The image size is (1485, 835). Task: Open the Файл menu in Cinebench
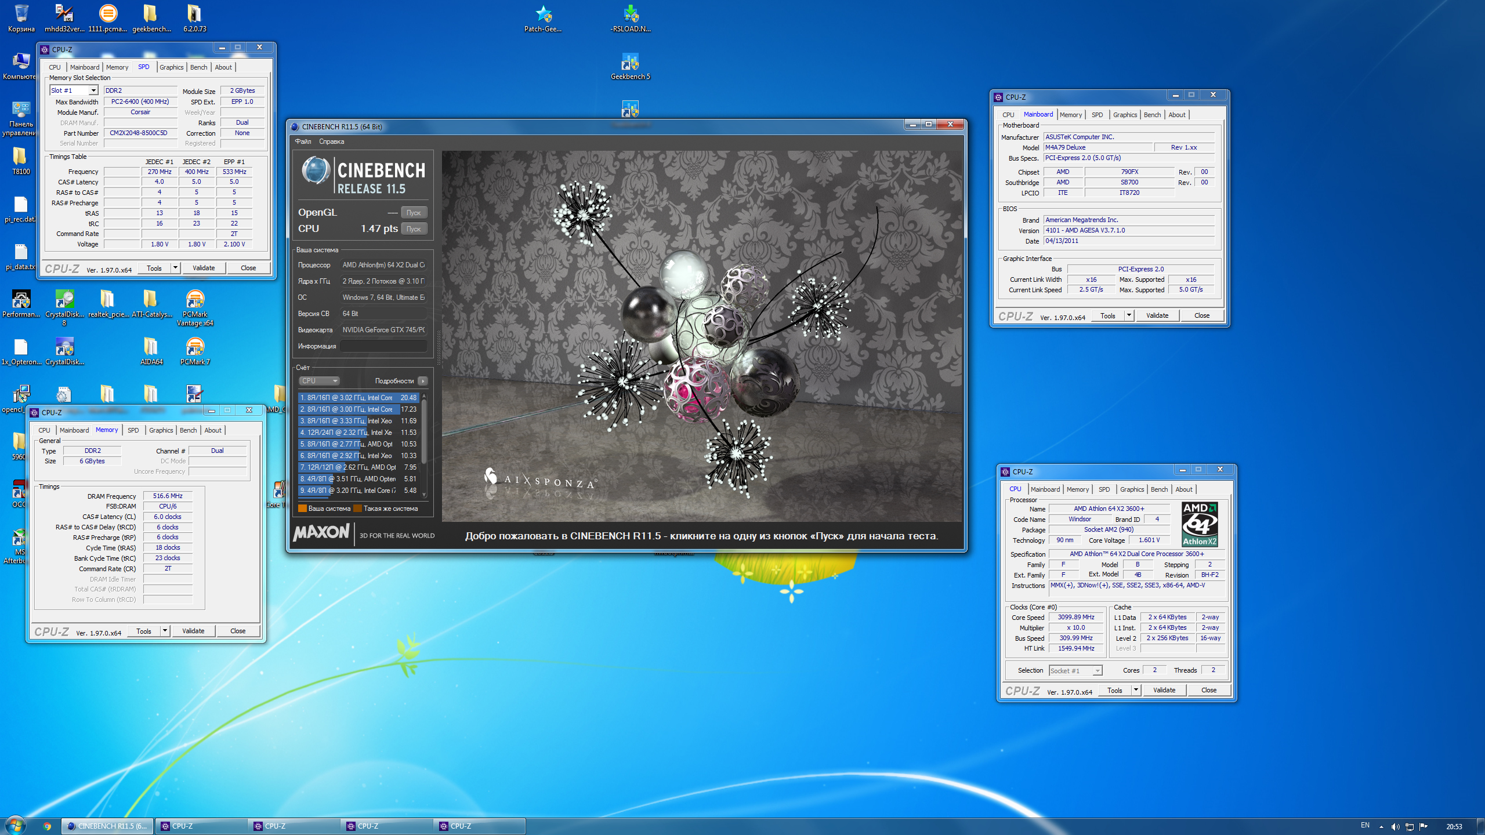[x=303, y=141]
